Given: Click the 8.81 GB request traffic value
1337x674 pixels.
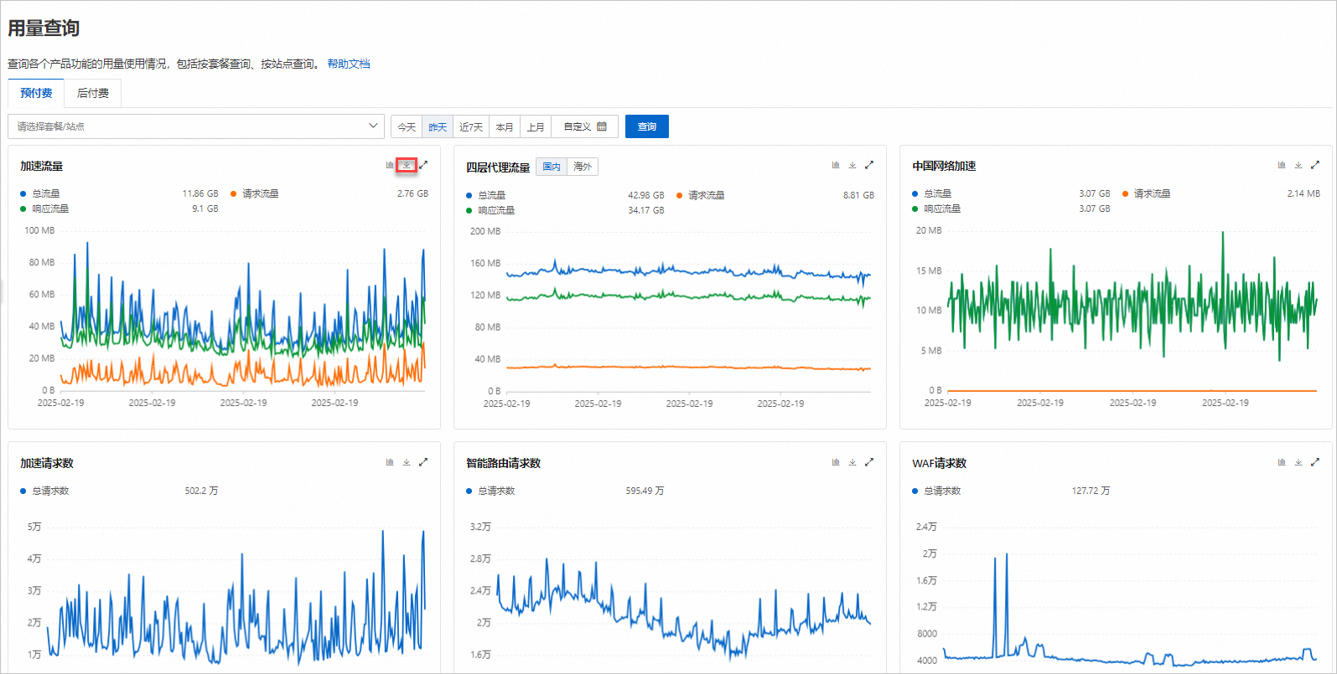Looking at the screenshot, I should (x=858, y=195).
